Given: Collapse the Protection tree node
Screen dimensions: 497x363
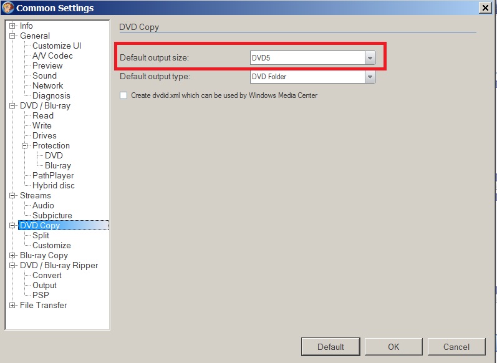Looking at the screenshot, I should click(24, 145).
